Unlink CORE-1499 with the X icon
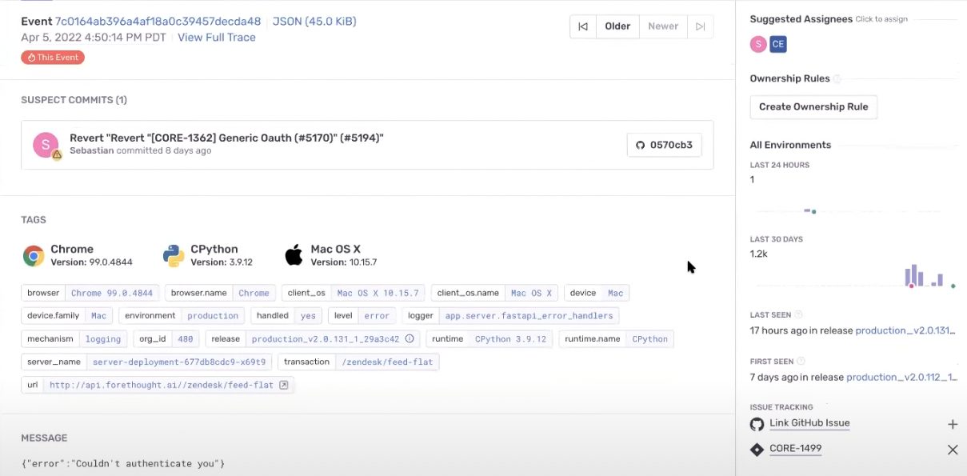This screenshot has width=967, height=476. [x=953, y=450]
